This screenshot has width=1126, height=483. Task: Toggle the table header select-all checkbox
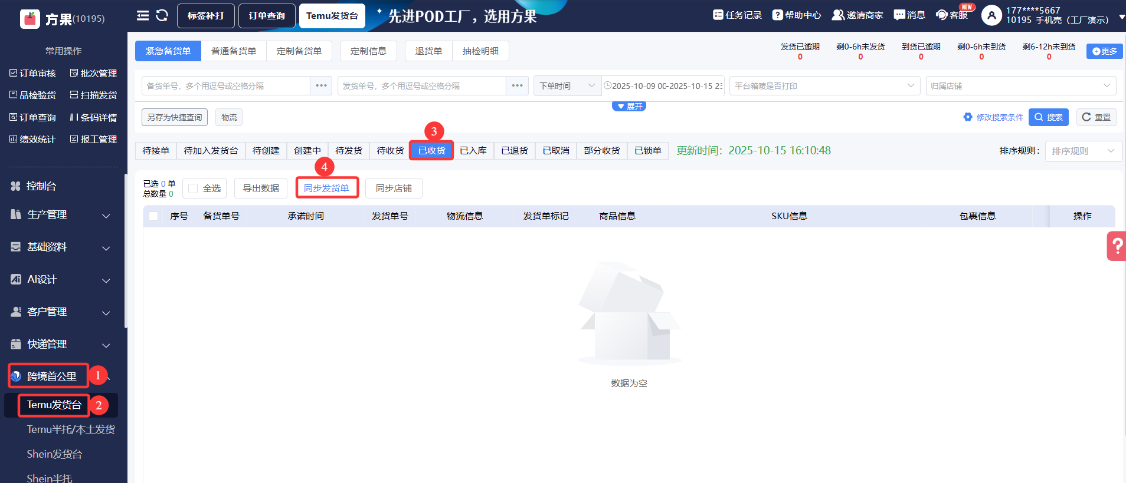click(x=153, y=216)
